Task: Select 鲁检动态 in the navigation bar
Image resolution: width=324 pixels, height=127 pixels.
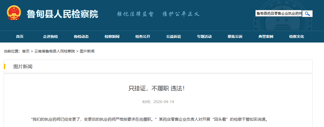Action: click(x=81, y=37)
